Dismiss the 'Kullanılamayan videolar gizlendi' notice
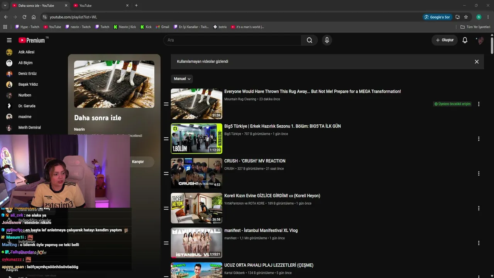This screenshot has height=278, width=494. (x=477, y=62)
